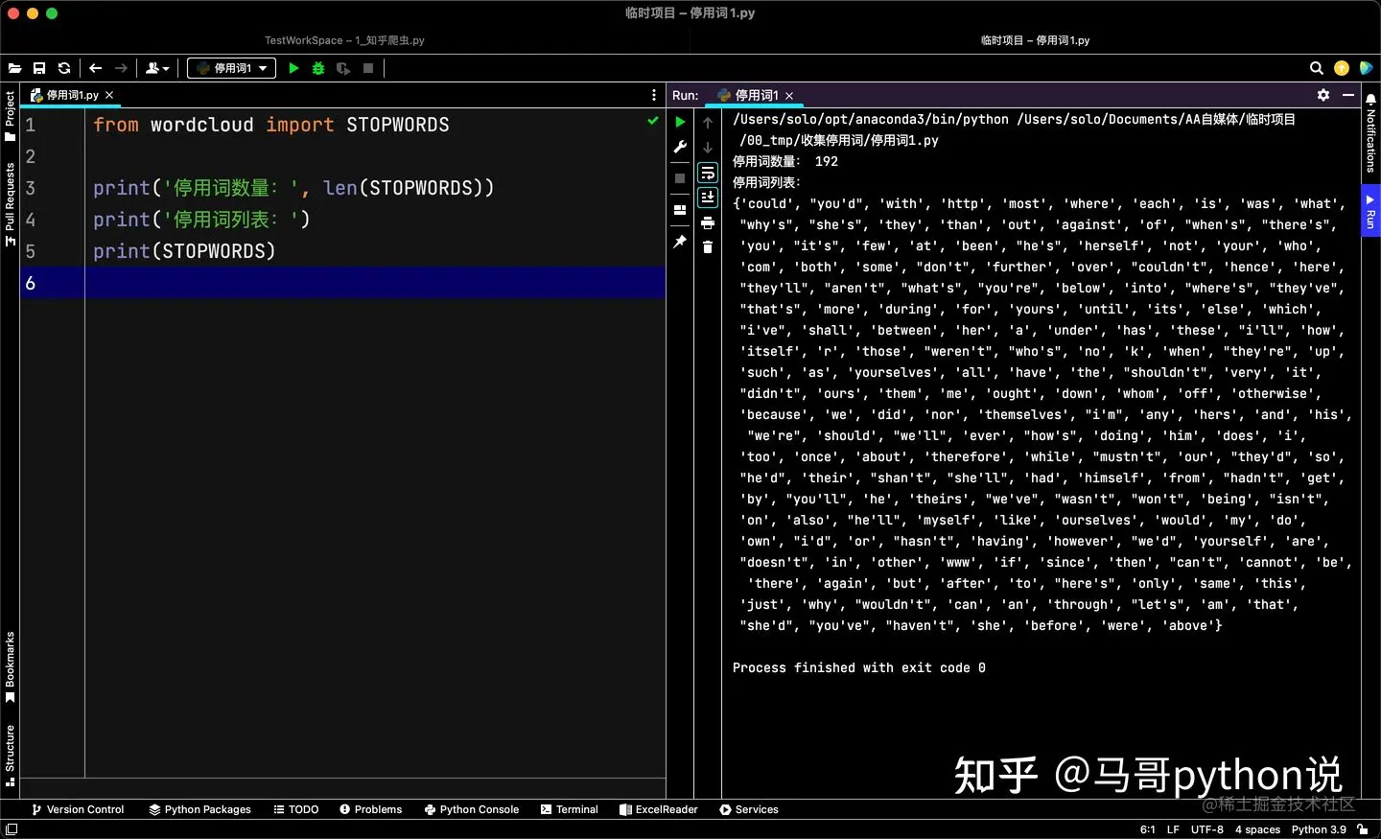The height and width of the screenshot is (839, 1381).
Task: Toggle the Run side panel button
Action: click(1371, 211)
